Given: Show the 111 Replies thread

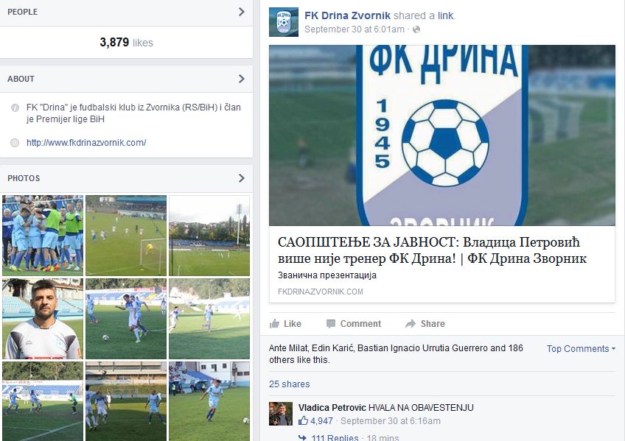Looking at the screenshot, I should coord(335,438).
